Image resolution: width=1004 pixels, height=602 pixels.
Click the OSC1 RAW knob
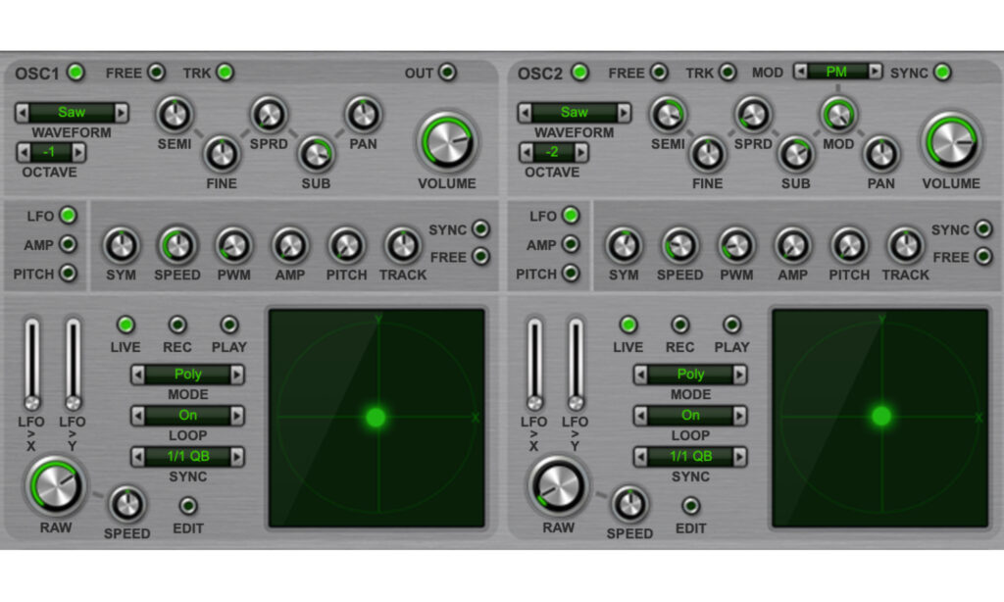point(56,485)
